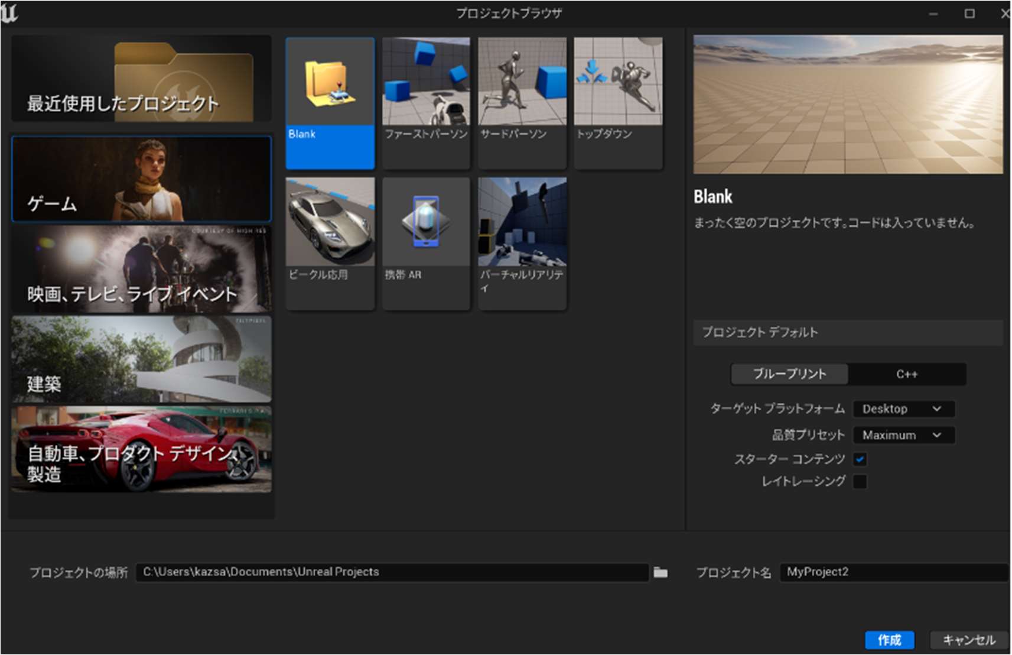This screenshot has width=1012, height=655.
Task: Select the ビークル応用 template
Action: coord(330,223)
